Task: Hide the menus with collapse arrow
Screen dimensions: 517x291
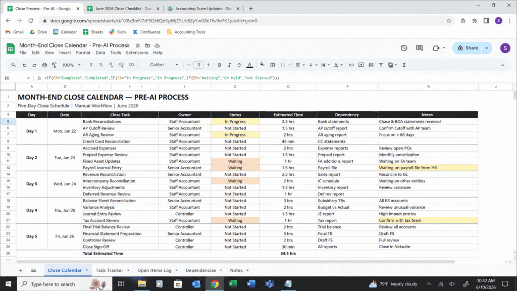Action: click(x=502, y=65)
